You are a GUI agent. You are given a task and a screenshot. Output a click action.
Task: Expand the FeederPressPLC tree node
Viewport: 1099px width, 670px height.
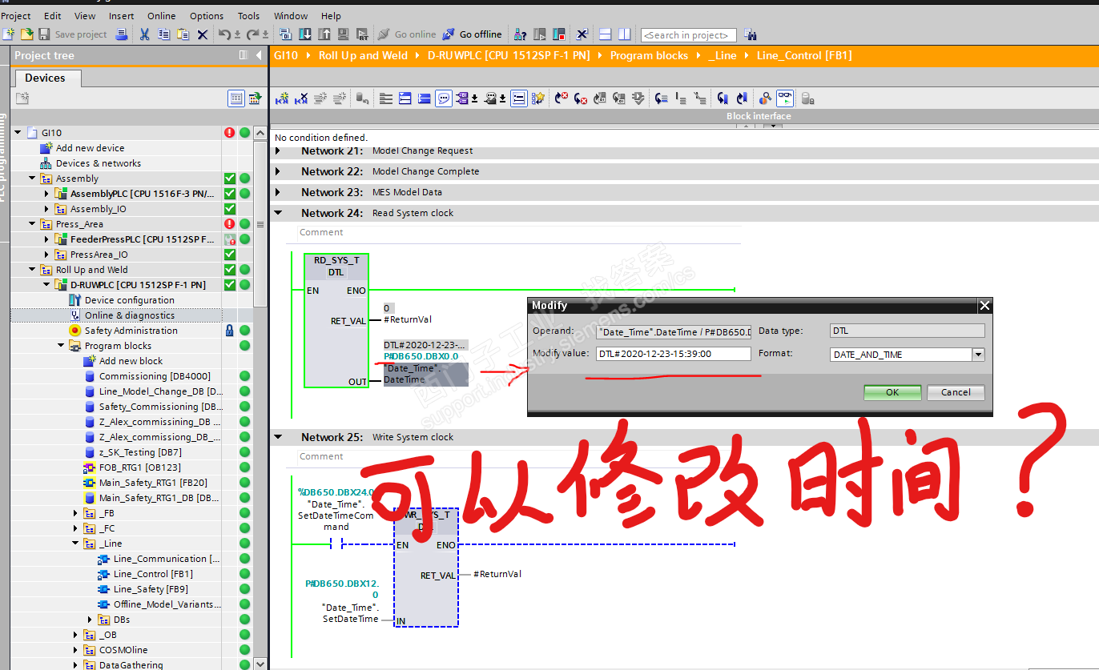coord(46,239)
